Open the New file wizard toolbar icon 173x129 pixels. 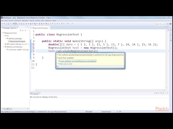pos(2,24)
